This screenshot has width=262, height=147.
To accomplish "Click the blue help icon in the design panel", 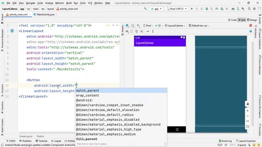I will click(x=251, y=31).
